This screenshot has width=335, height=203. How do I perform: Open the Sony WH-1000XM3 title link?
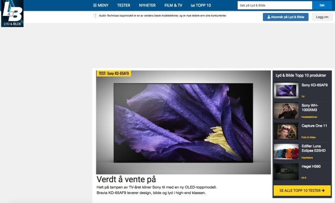click(x=310, y=108)
